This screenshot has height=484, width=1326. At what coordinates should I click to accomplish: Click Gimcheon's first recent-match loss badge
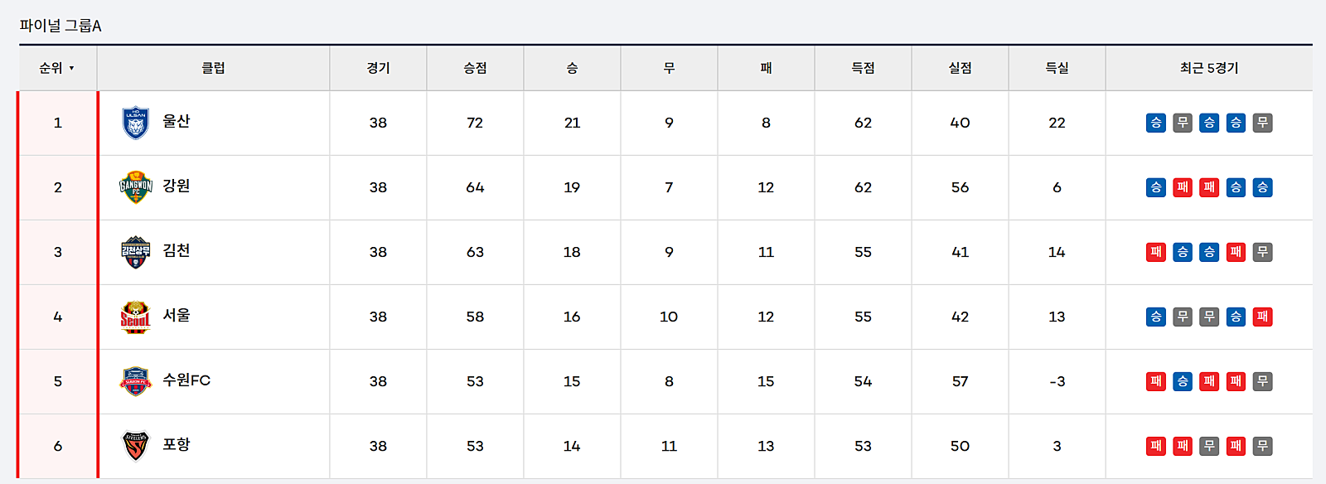coord(1156,252)
